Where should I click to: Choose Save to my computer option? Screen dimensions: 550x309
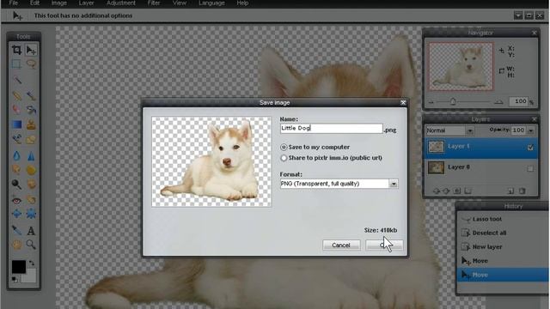[x=284, y=147]
